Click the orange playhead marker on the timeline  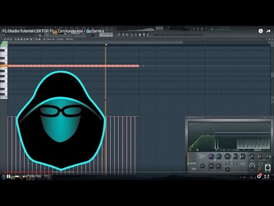point(106,45)
